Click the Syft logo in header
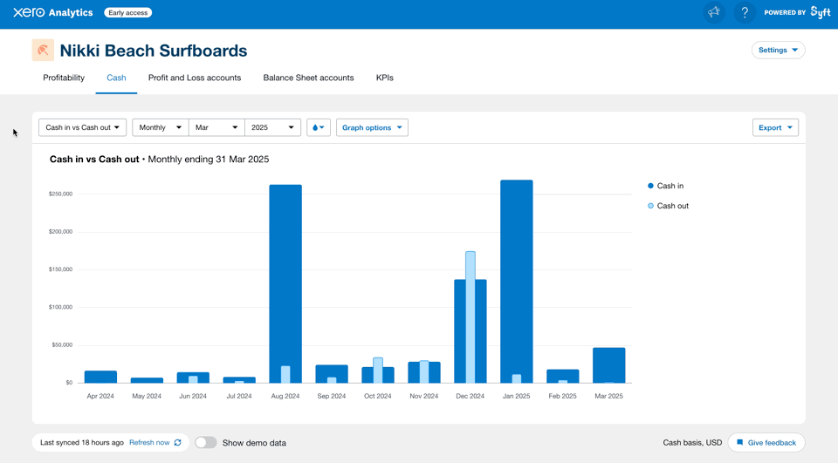 pos(820,12)
